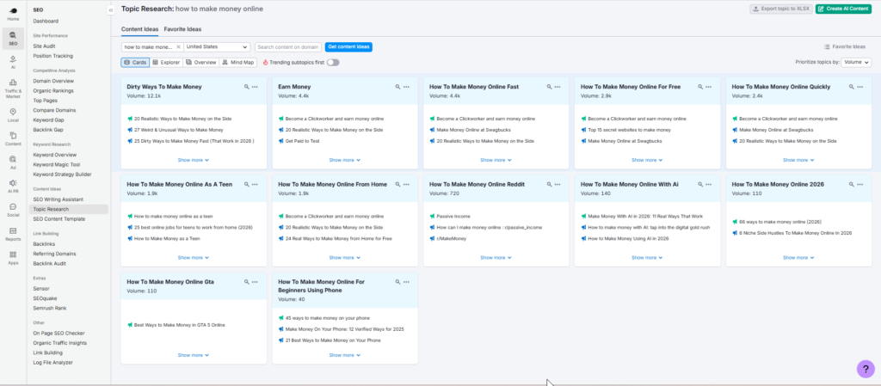The image size is (881, 386).
Task: Click search icon on Earn Money card
Action: click(397, 87)
